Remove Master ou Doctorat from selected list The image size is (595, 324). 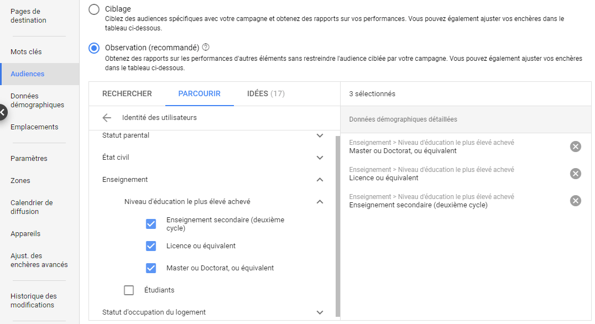[575, 147]
